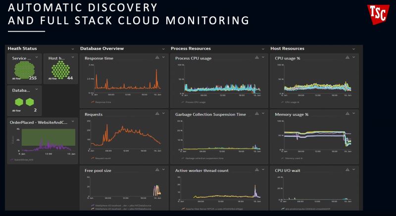The height and width of the screenshot is (216, 396).
Task: Open dropdown menu on Free pool size tile
Action: pyautogui.click(x=163, y=169)
